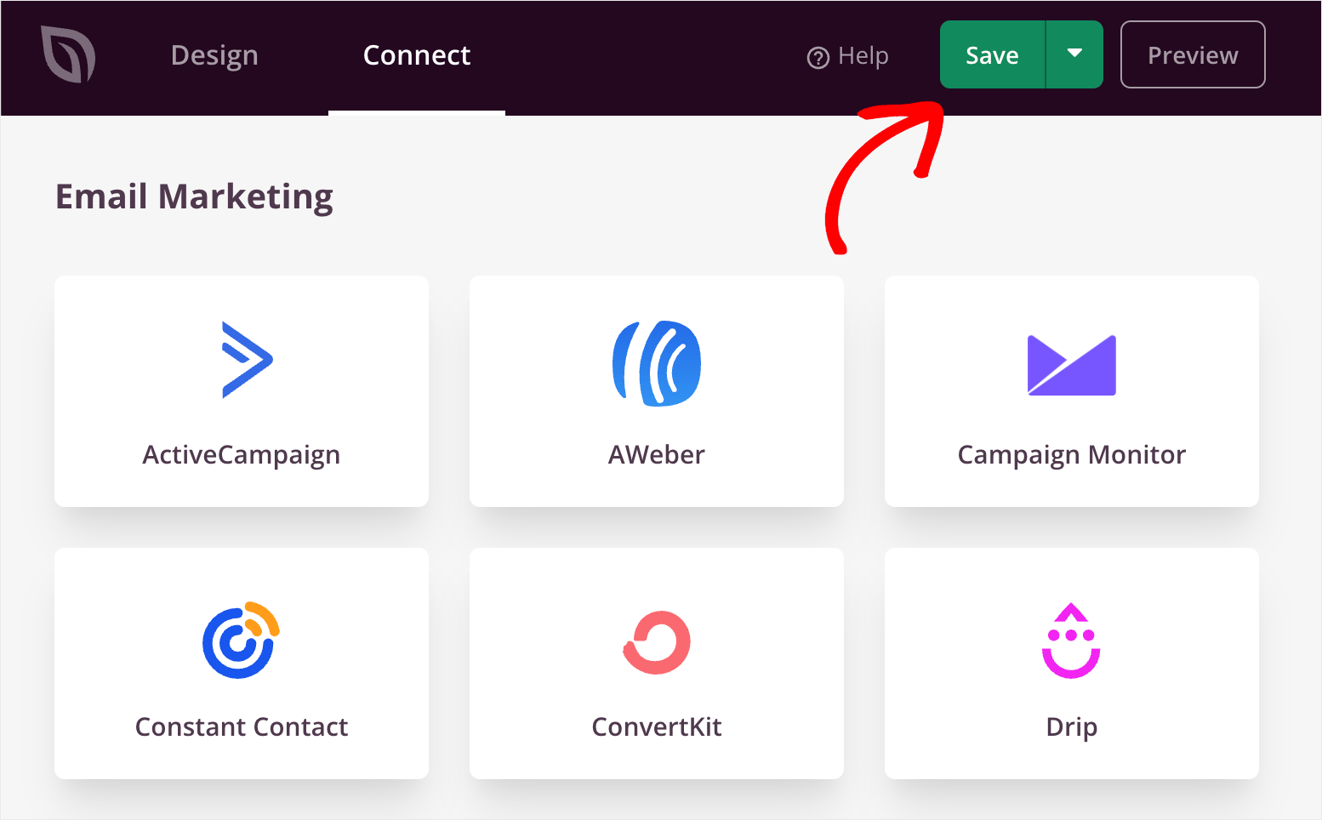
Task: Click the green Save button
Action: (992, 54)
